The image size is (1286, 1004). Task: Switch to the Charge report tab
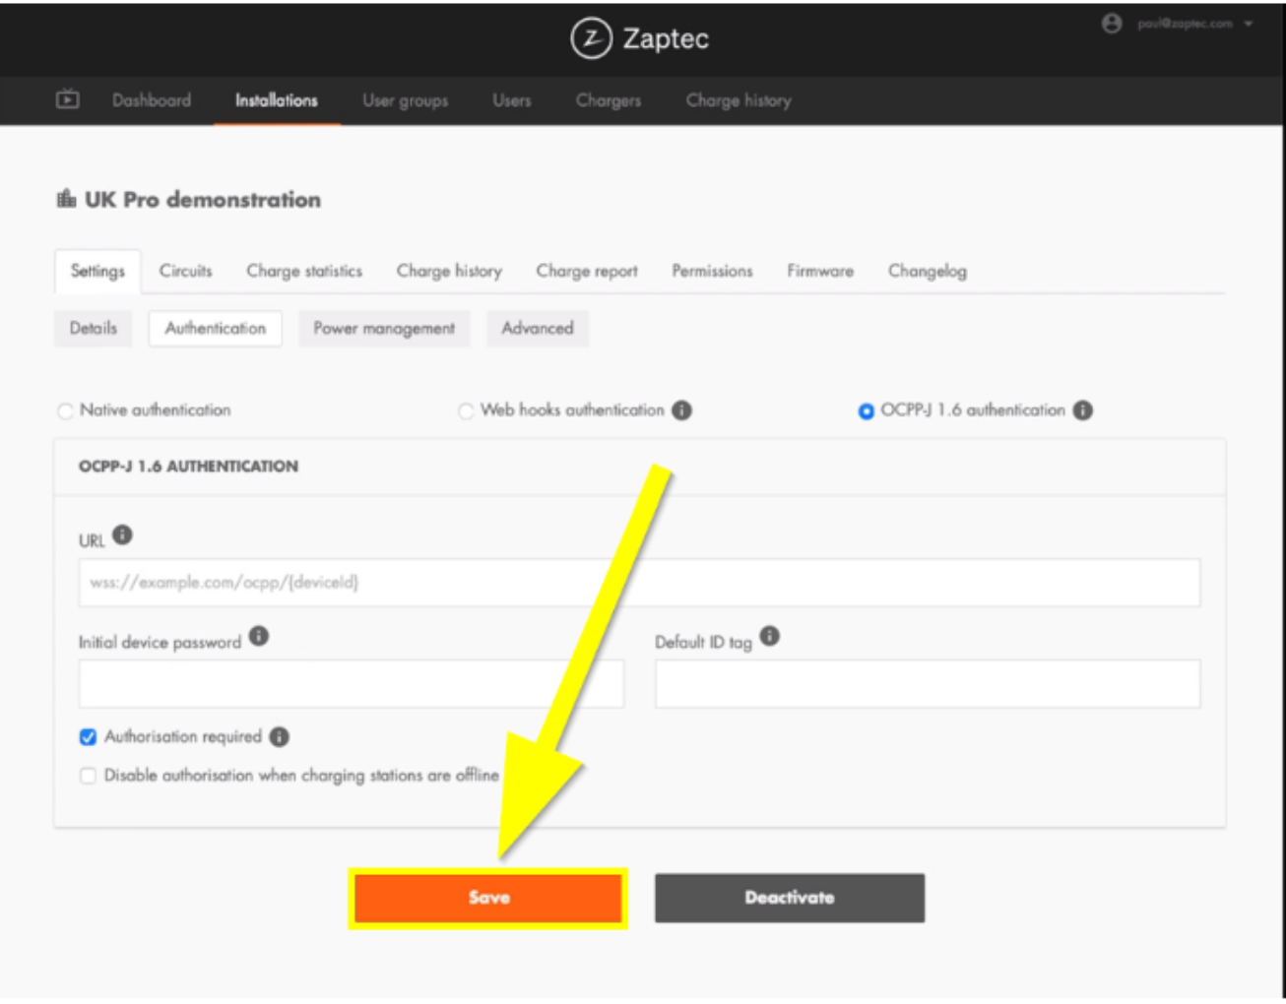[x=587, y=271]
